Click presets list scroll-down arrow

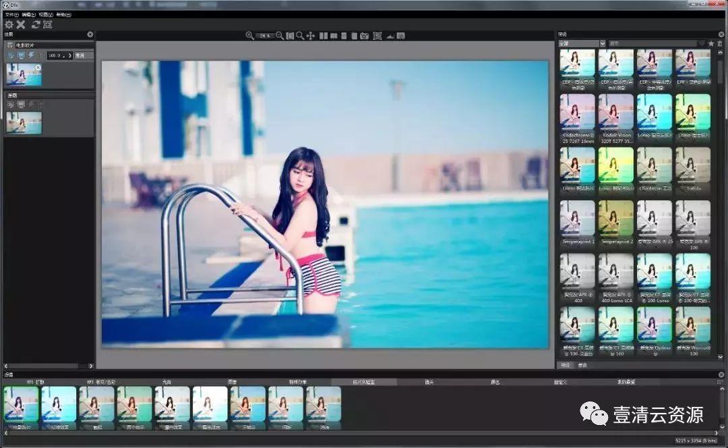[x=721, y=357]
